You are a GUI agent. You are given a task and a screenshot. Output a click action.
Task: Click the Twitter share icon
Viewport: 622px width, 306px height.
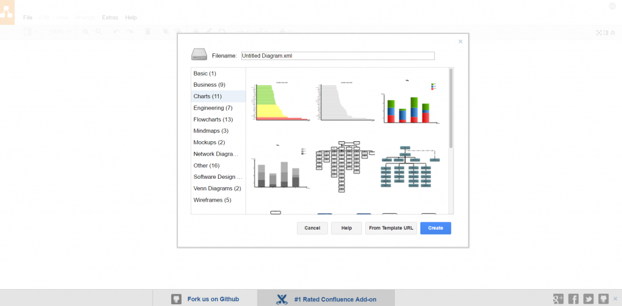(589, 299)
